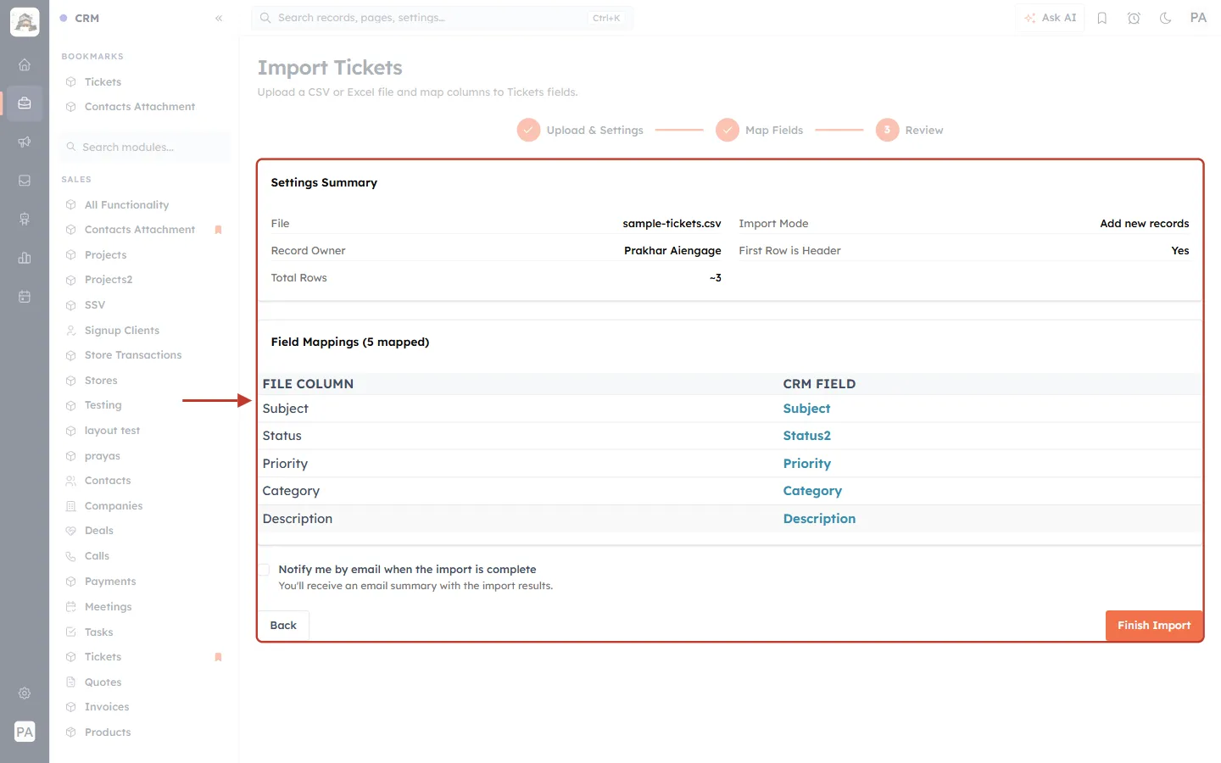Click the bookmark icon in top bar
This screenshot has height=763, width=1221.
[x=1102, y=18]
